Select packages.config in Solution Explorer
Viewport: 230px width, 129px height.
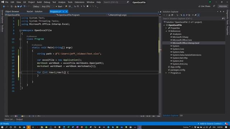point(178,70)
